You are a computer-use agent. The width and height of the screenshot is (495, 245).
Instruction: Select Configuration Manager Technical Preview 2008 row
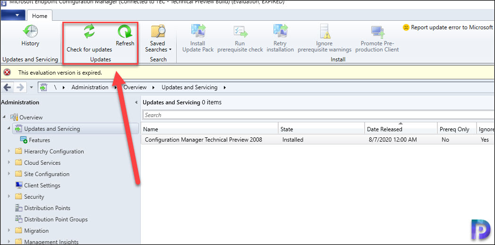pos(318,140)
